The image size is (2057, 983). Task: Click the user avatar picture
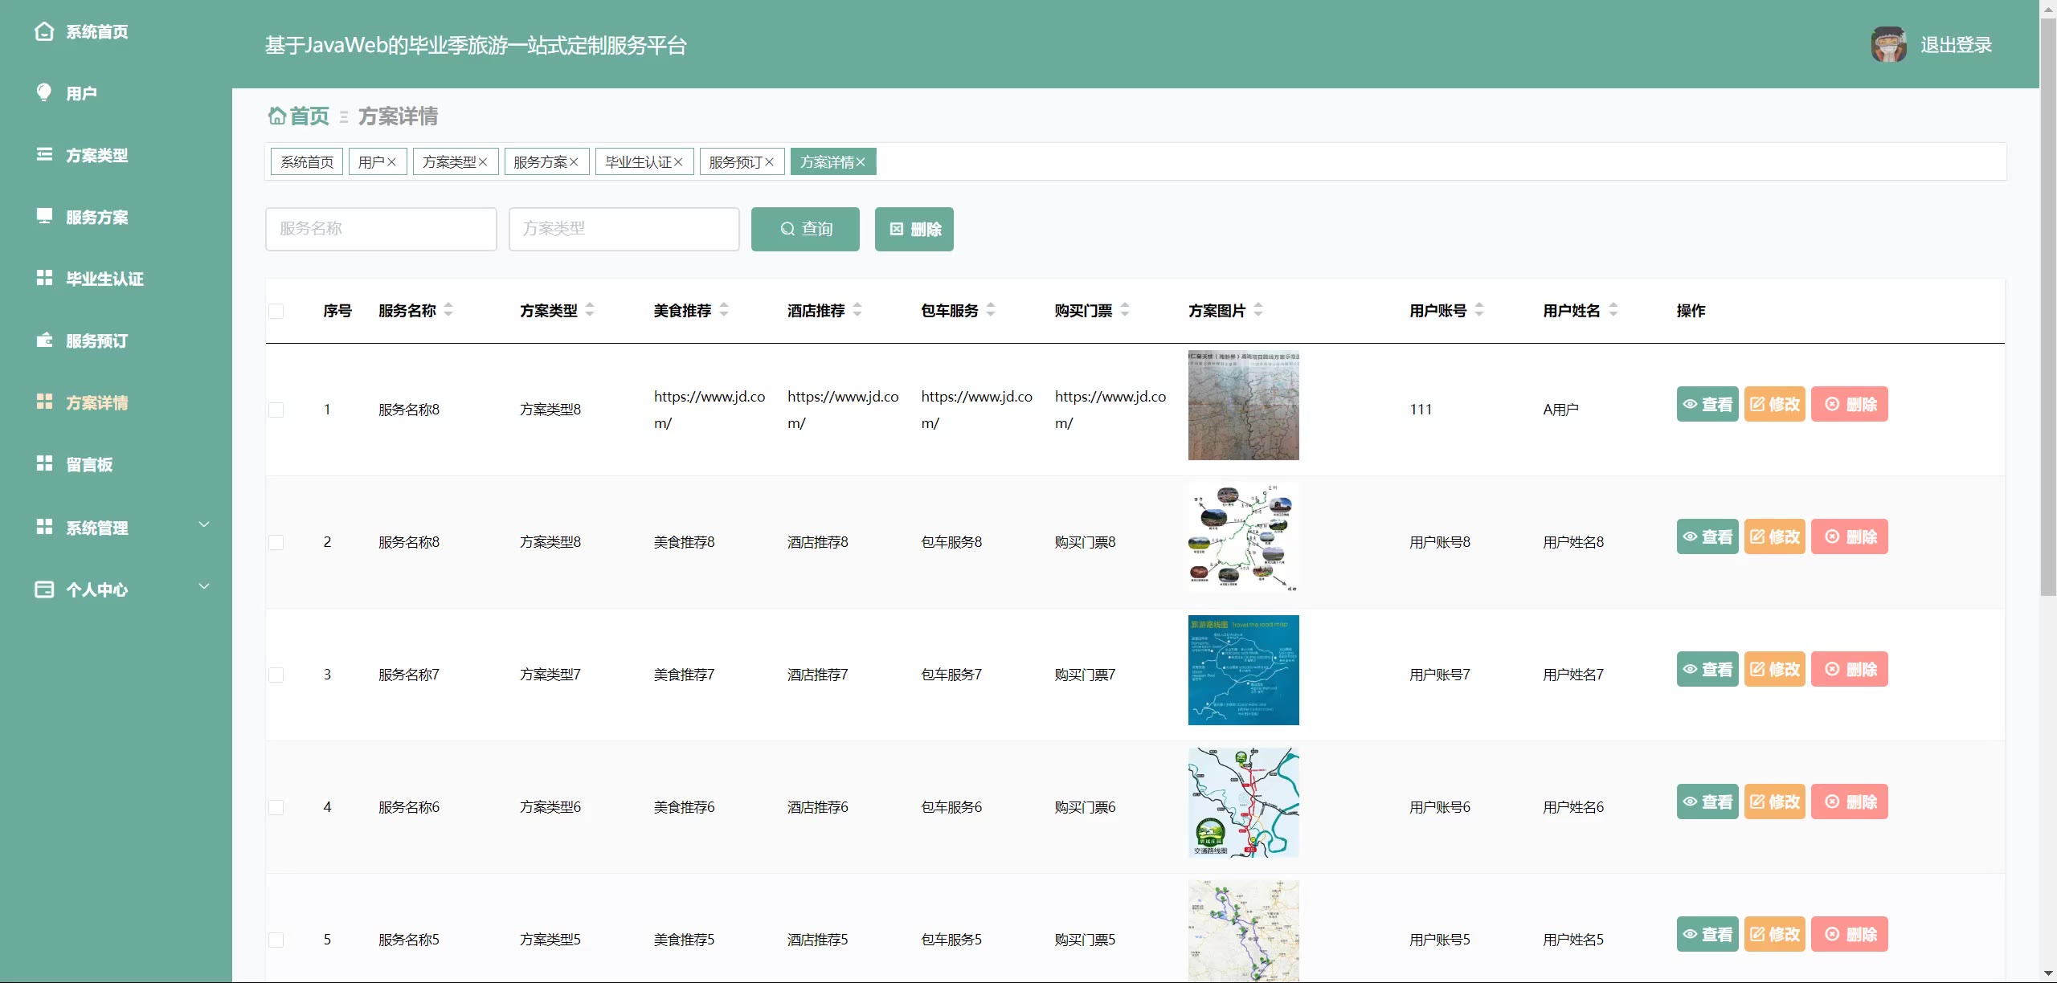[1888, 45]
